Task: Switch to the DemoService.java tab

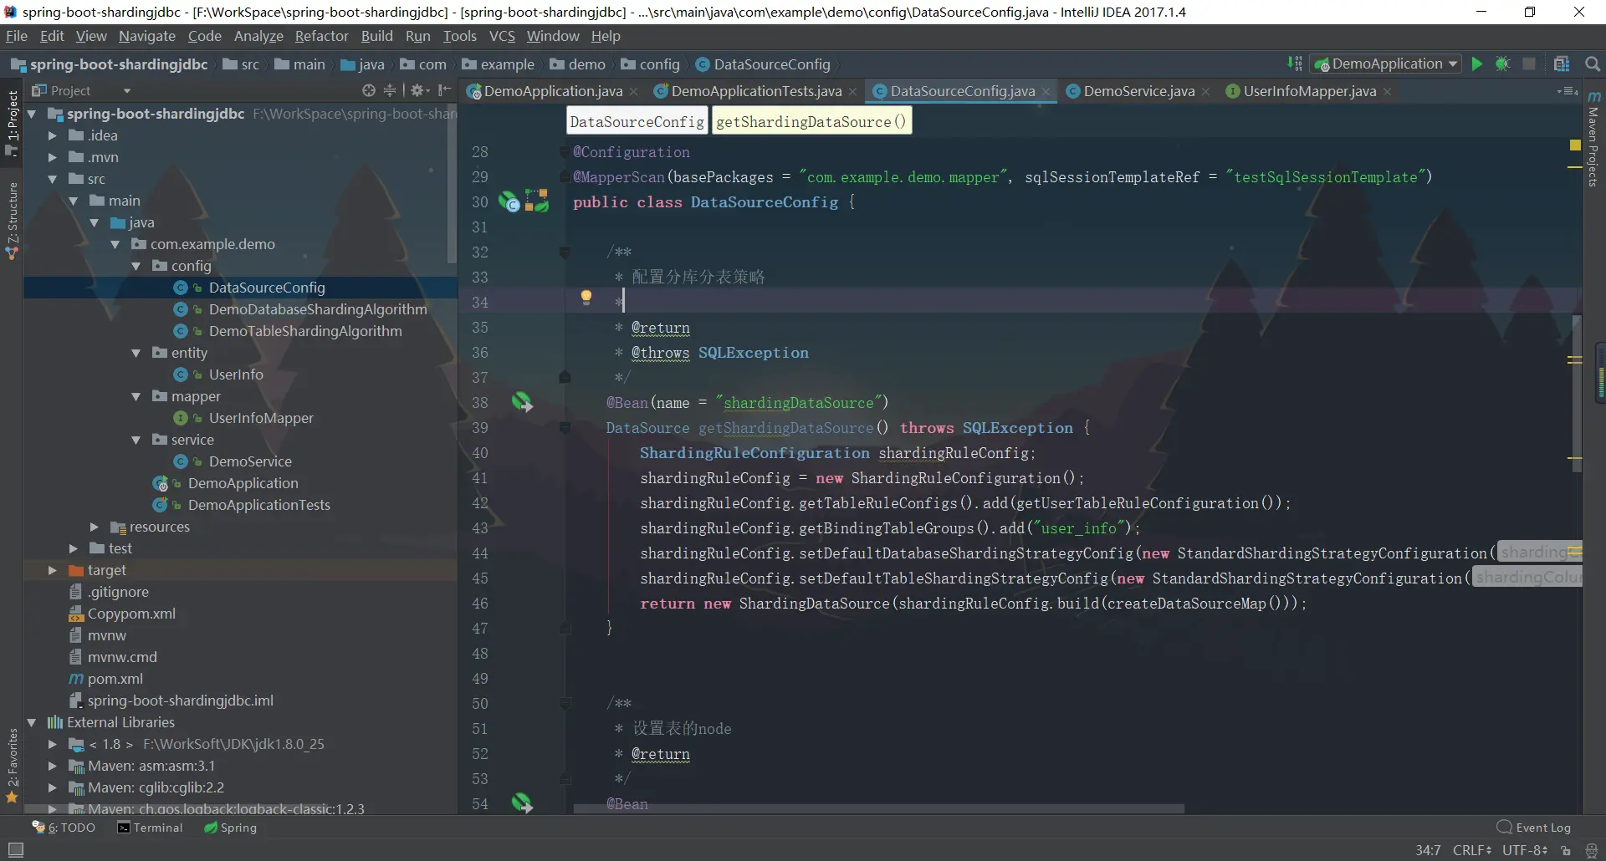Action: (1138, 91)
